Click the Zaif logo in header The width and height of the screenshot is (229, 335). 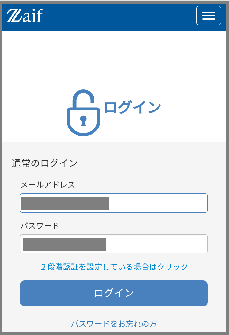tap(24, 15)
